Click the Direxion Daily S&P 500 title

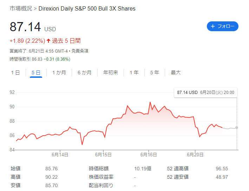(x=87, y=8)
